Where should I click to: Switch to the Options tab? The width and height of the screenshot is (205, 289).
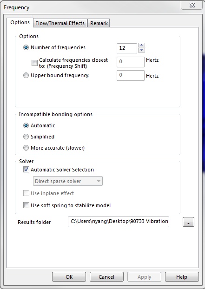[x=20, y=22]
